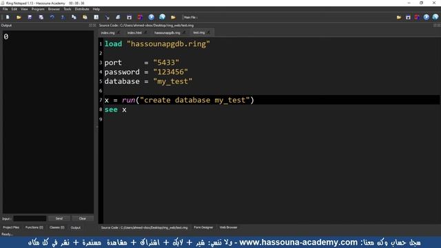Image resolution: width=441 pixels, height=248 pixels.
Task: Click the Paste toolbar icon
Action: (85, 17)
